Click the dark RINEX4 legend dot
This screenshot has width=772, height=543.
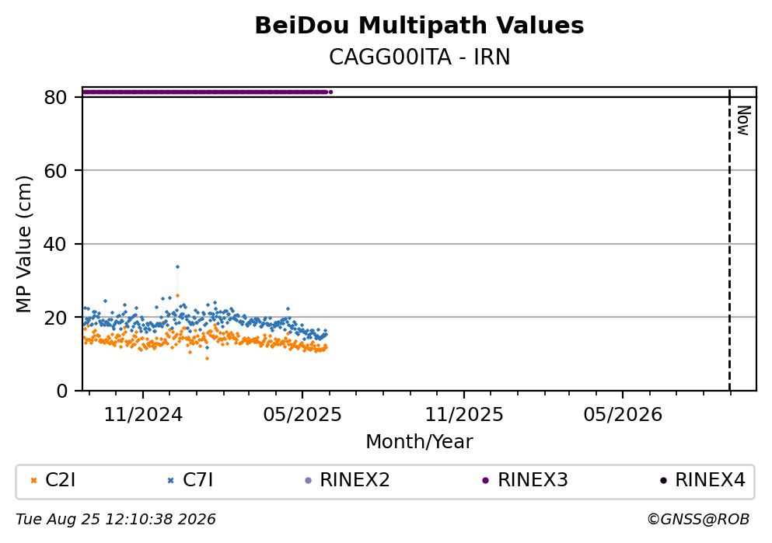click(x=663, y=481)
